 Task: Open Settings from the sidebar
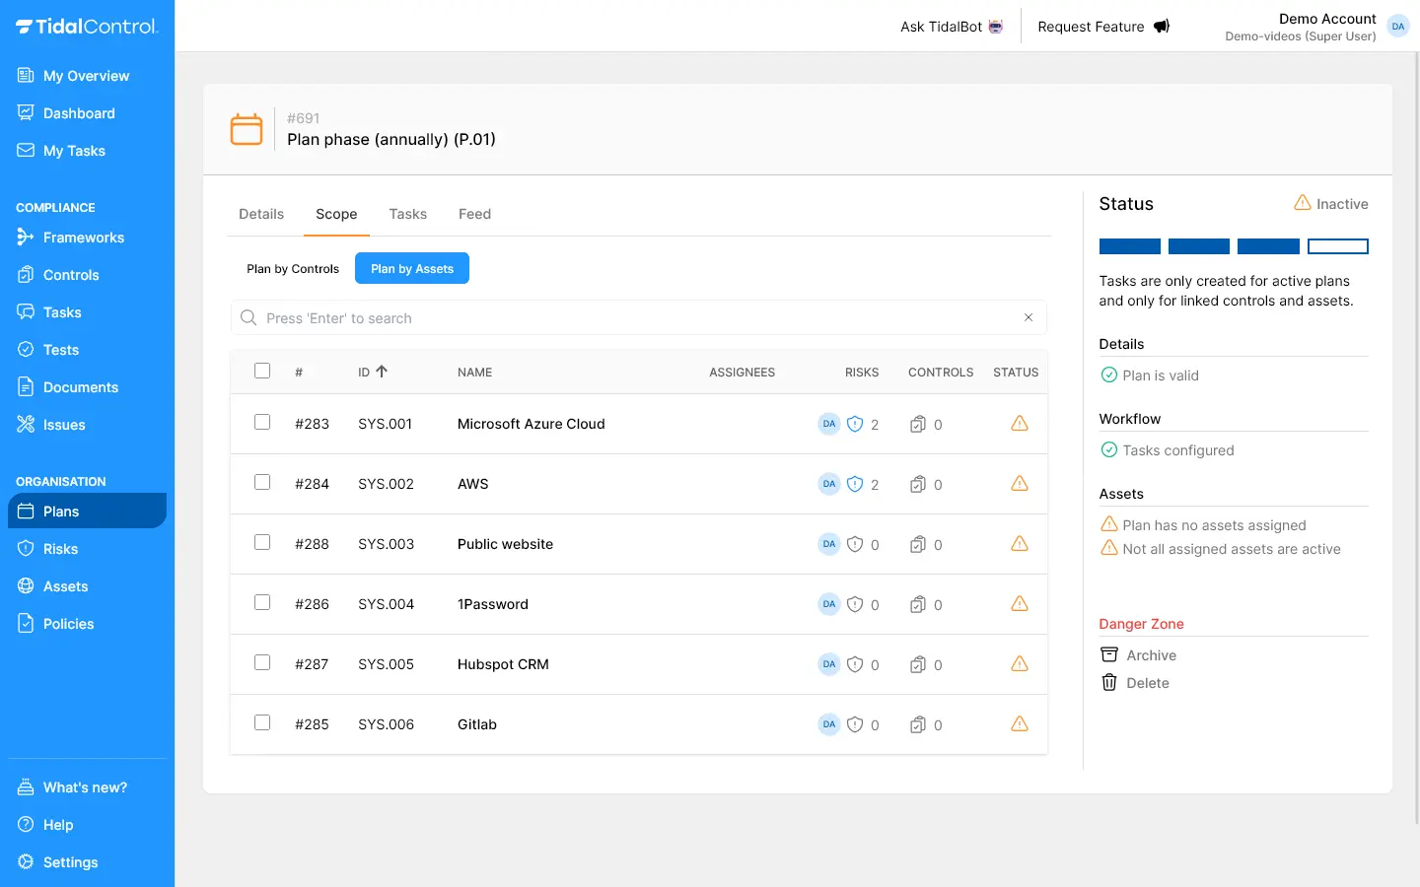coord(70,862)
